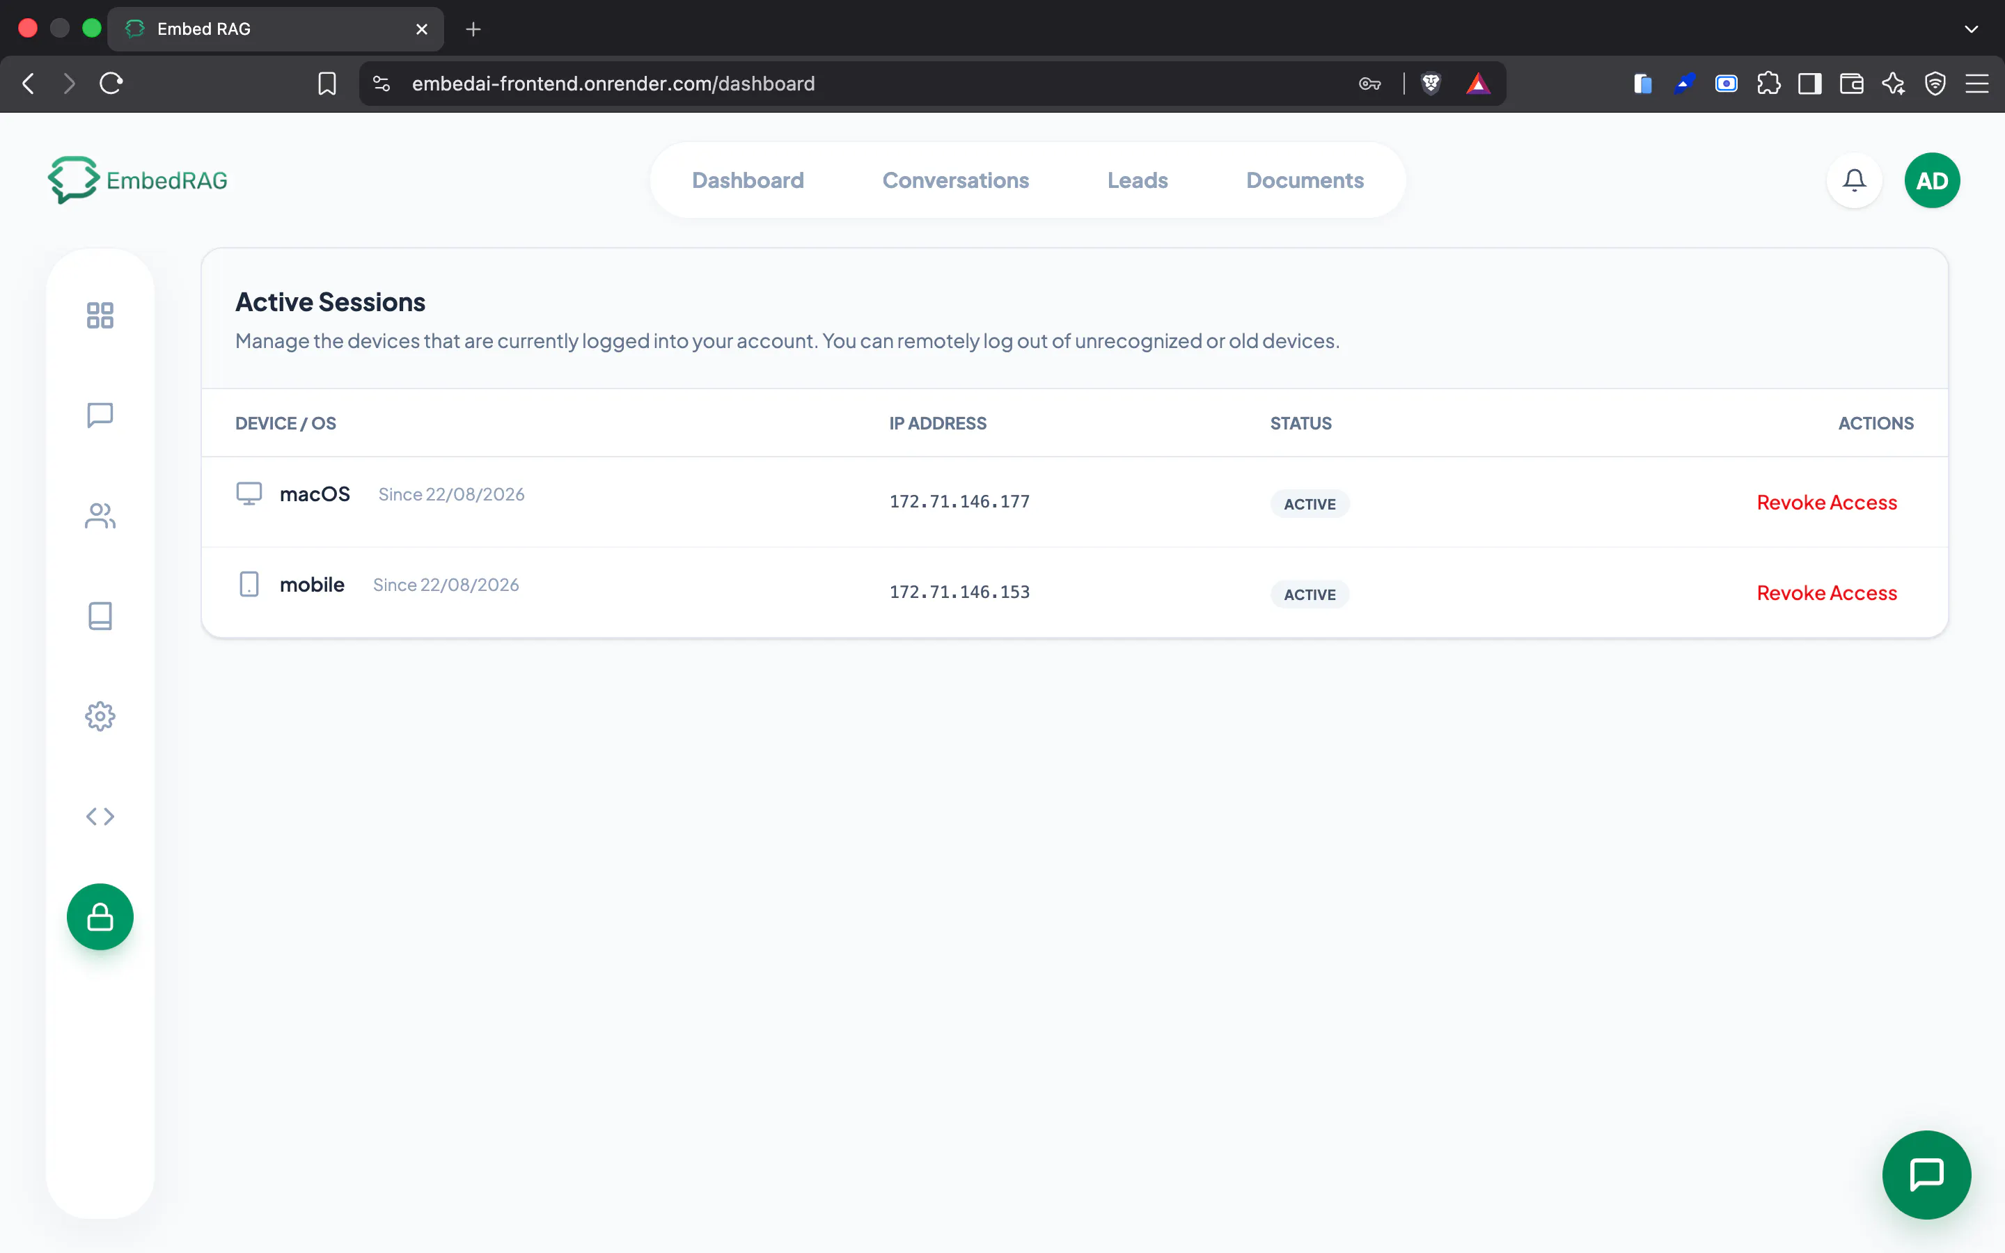Viewport: 2005px width, 1253px height.
Task: Select the green lock security sidebar icon
Action: pyautogui.click(x=100, y=917)
